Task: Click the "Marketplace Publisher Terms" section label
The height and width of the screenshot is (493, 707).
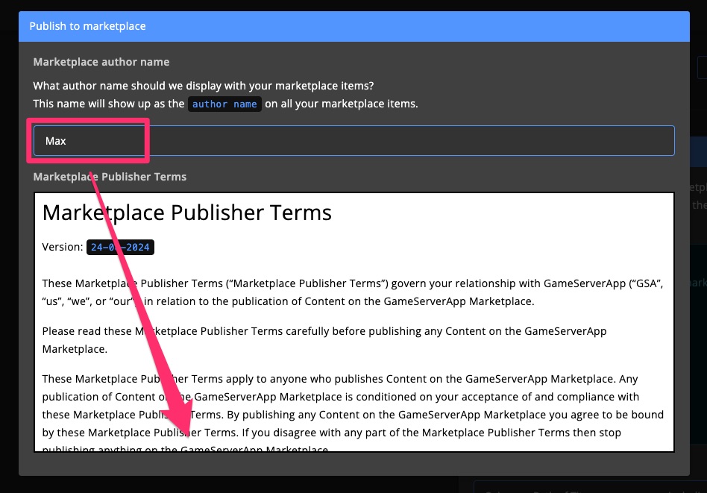Action: click(109, 177)
